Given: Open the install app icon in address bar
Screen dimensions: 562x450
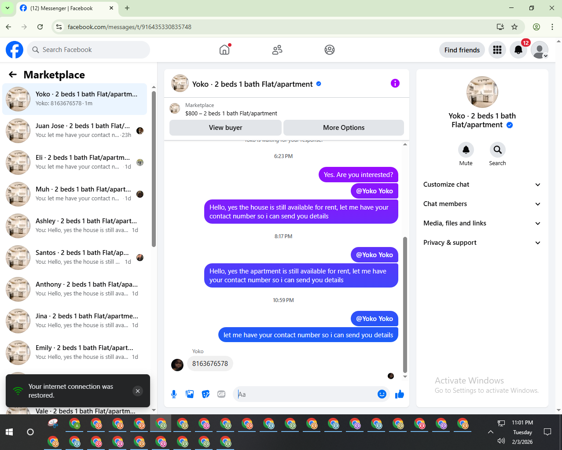Looking at the screenshot, I should pos(500,27).
